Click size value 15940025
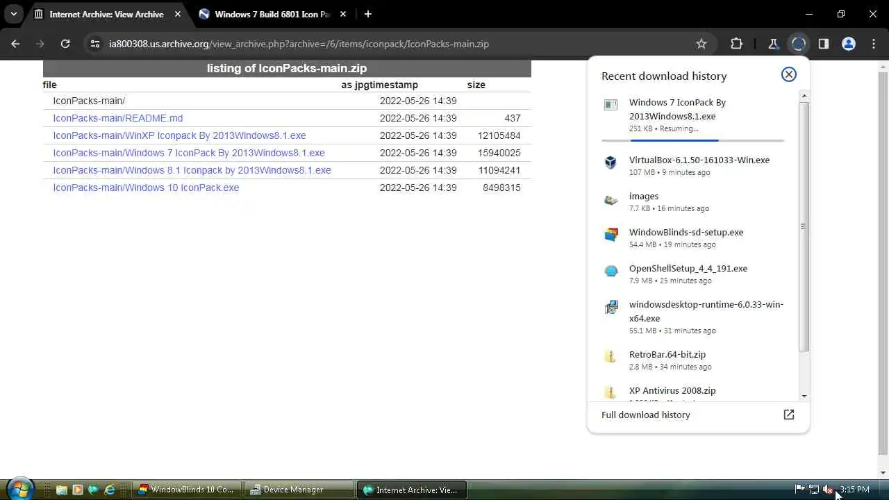 [499, 153]
